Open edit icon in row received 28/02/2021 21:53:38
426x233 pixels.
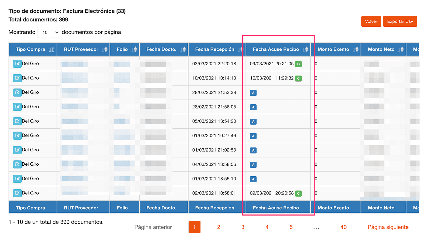(17, 93)
